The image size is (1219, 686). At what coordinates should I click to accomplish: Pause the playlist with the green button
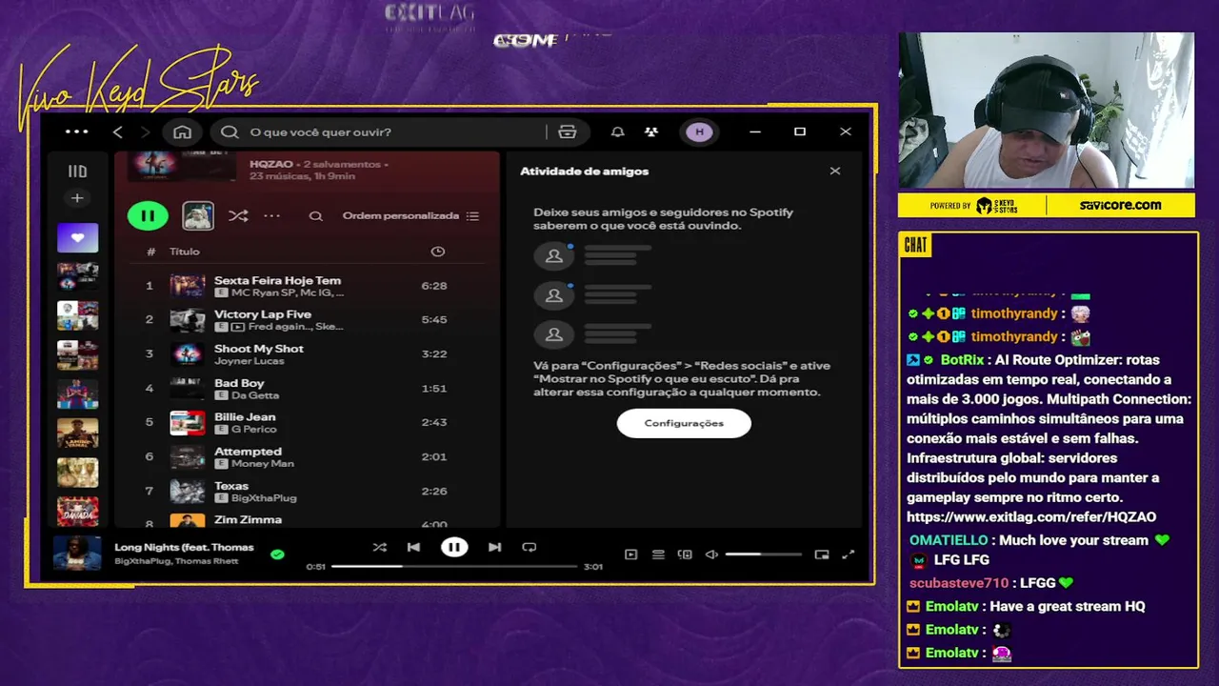click(x=148, y=216)
